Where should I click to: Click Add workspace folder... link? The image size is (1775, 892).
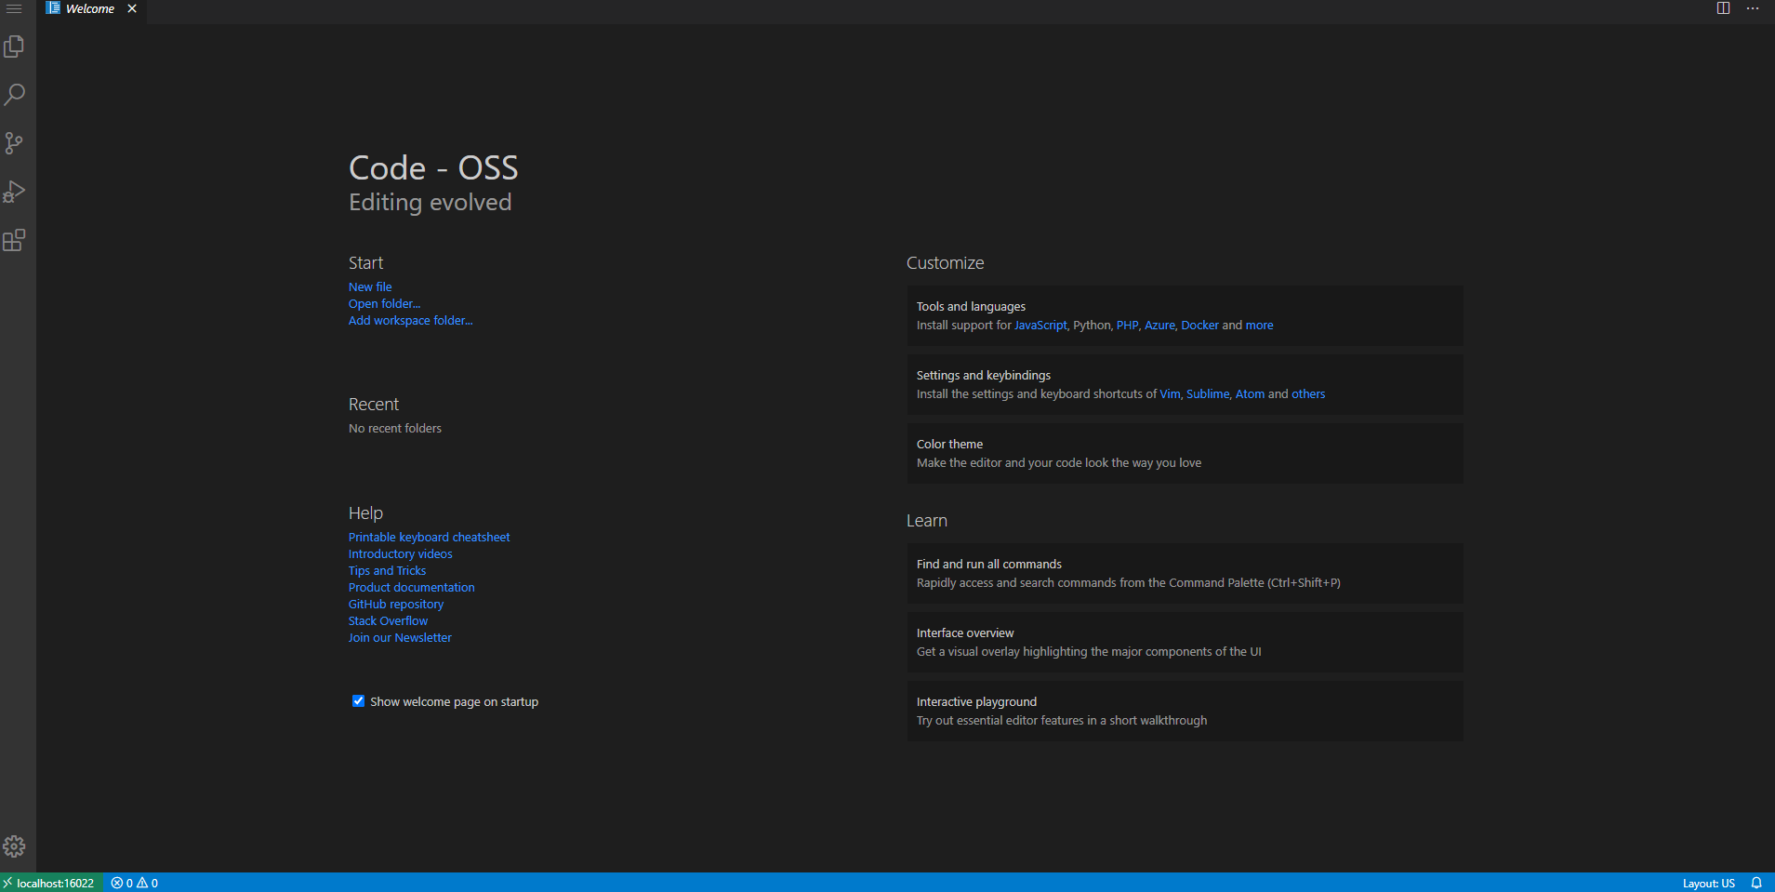click(410, 321)
